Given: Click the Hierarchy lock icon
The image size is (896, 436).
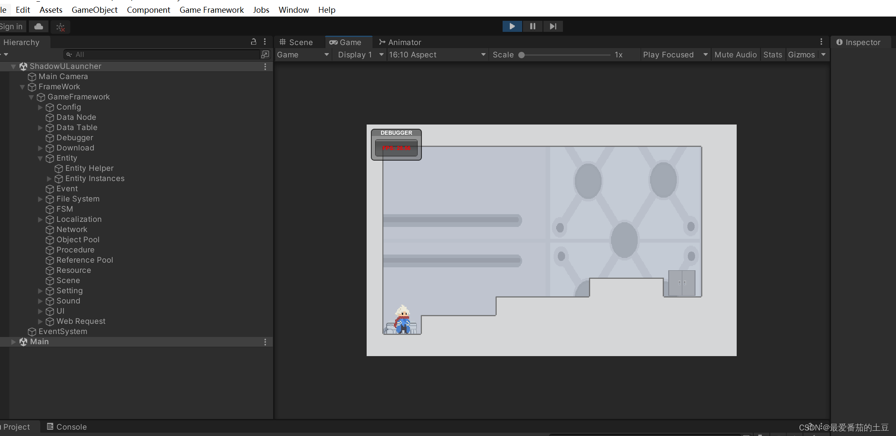Looking at the screenshot, I should pos(253,42).
